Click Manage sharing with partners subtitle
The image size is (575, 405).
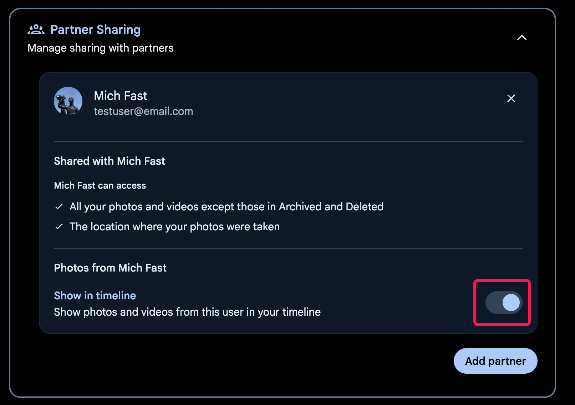[x=101, y=48]
